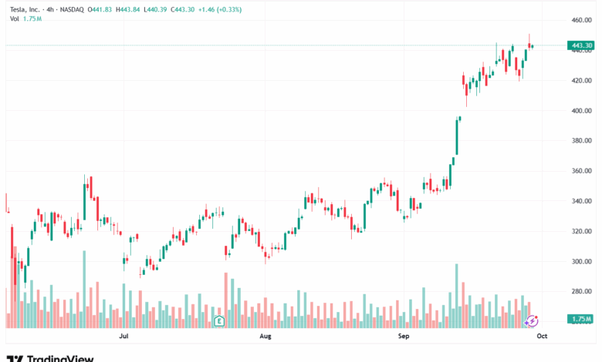Click the Aug label on time axis

(265, 337)
